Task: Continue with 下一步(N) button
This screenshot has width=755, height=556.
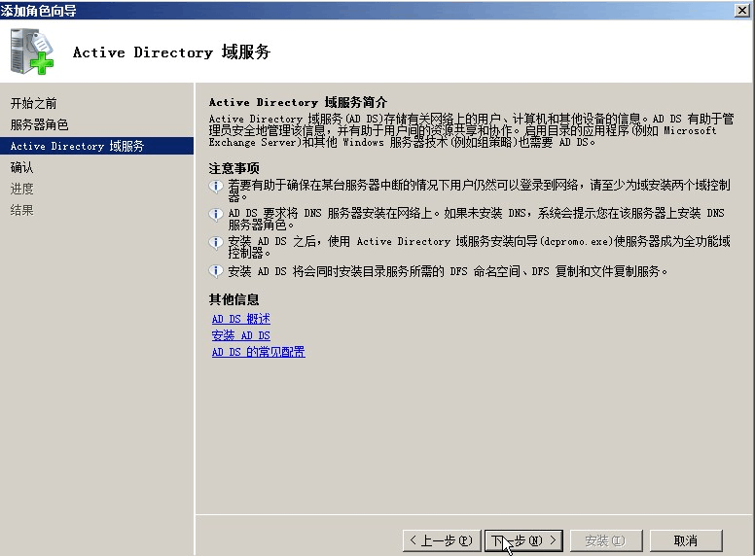Action: (x=523, y=540)
